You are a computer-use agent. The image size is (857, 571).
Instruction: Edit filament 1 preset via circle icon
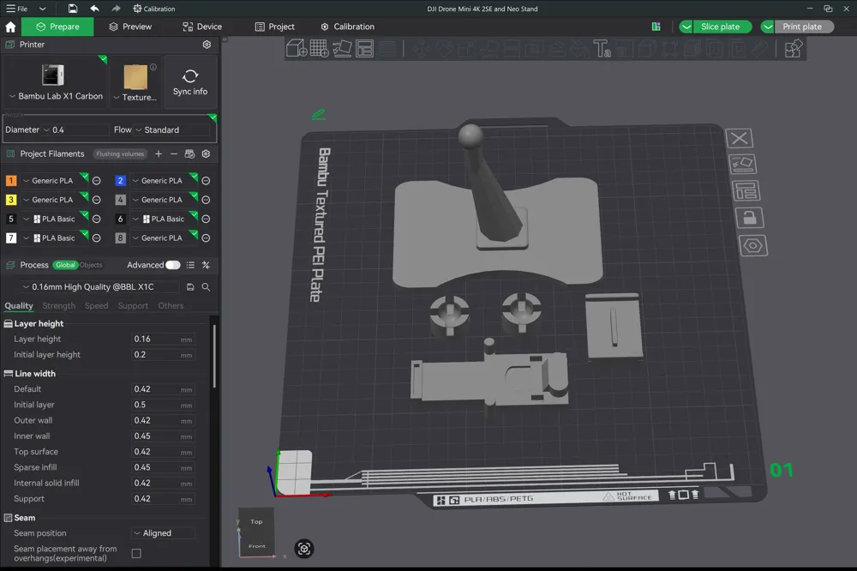click(97, 181)
